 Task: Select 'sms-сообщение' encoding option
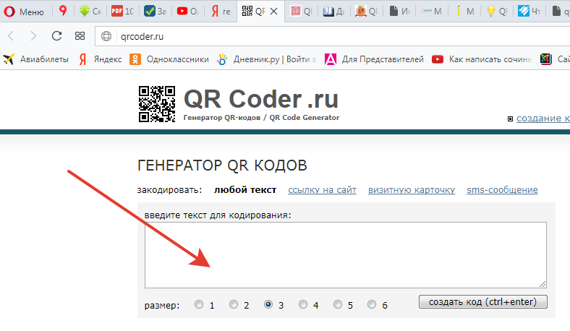tap(502, 189)
